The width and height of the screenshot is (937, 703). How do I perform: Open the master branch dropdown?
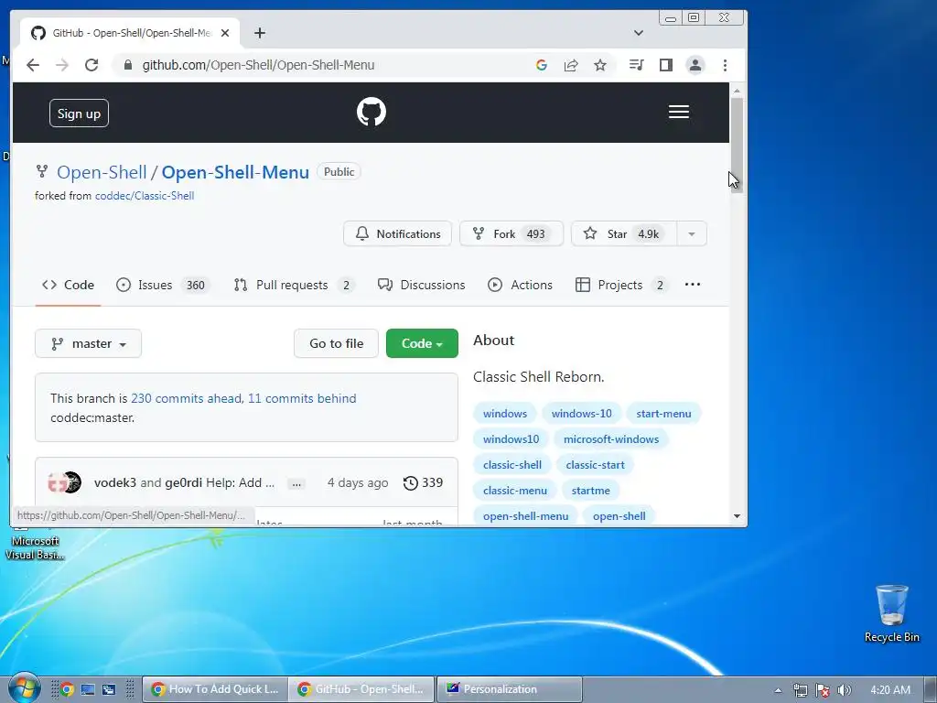pyautogui.click(x=89, y=344)
